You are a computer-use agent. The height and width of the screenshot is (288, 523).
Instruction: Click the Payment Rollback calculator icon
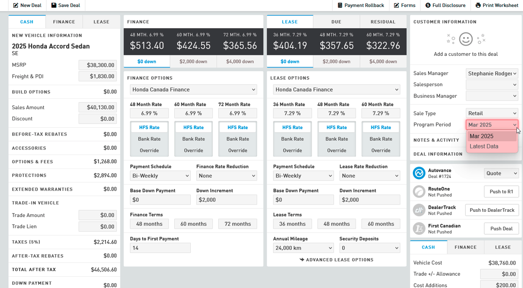point(340,6)
